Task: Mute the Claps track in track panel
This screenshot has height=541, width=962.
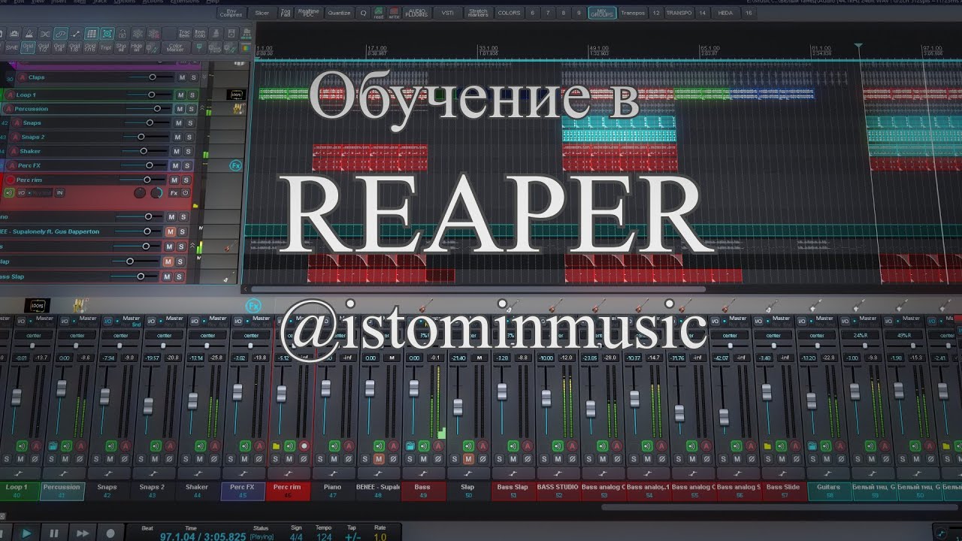Action: 181,77
